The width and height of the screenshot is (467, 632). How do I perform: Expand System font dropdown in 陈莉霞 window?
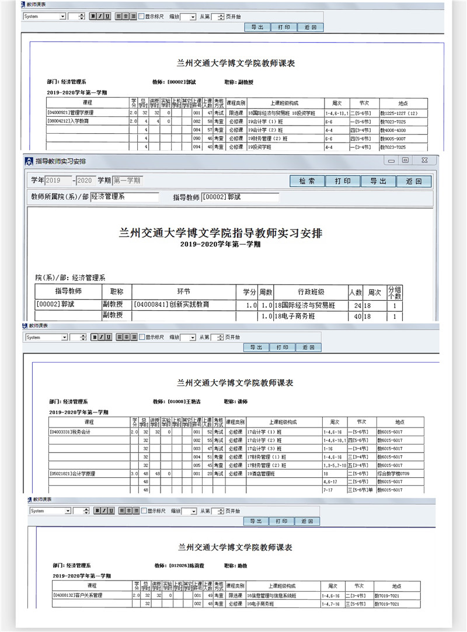(x=68, y=511)
